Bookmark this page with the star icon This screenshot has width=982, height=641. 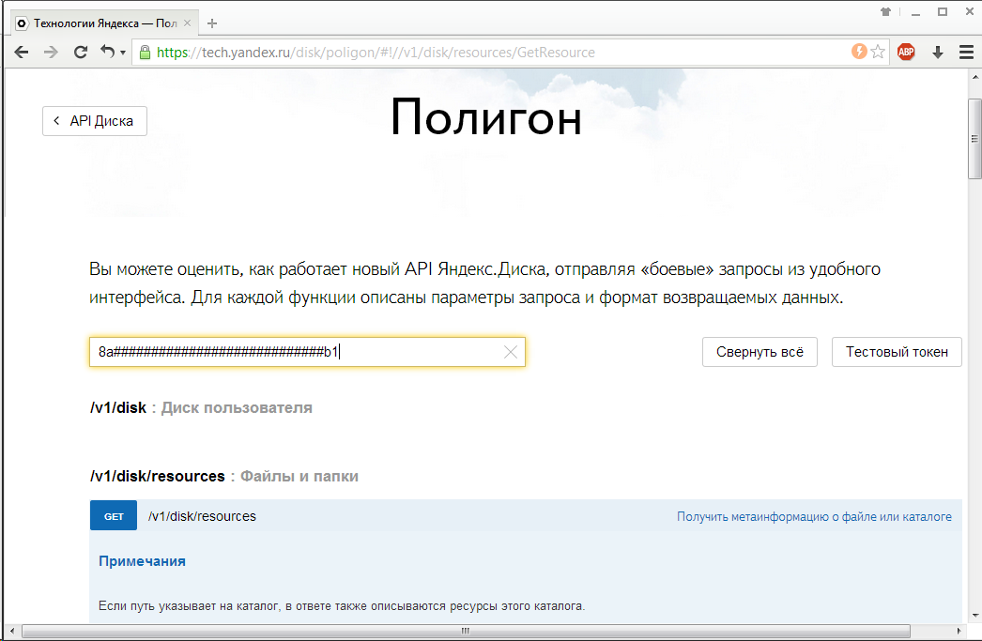(x=878, y=52)
